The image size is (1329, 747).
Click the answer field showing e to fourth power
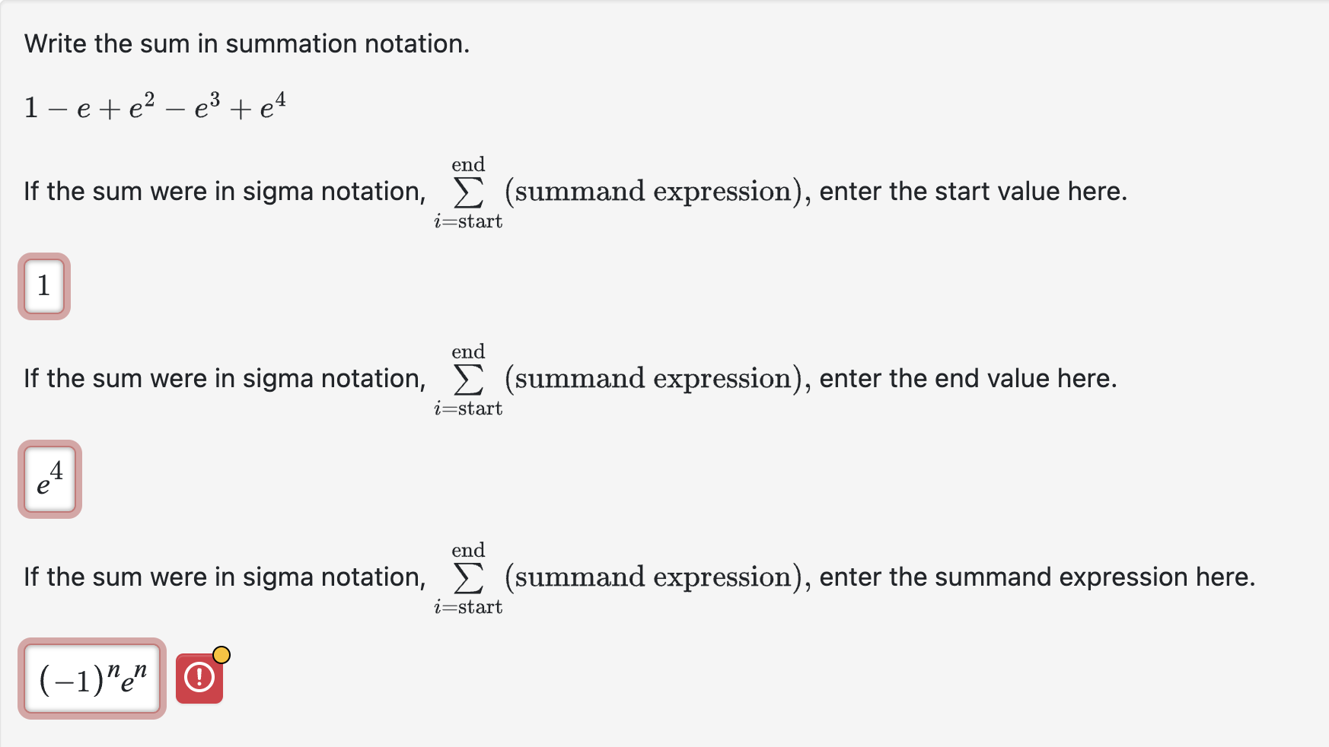click(49, 479)
